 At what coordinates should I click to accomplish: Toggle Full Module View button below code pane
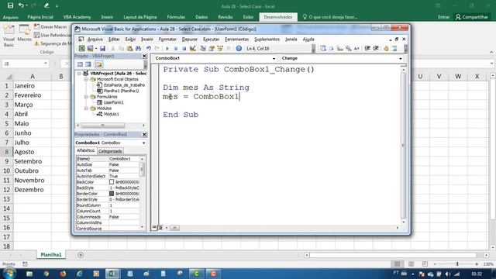point(160,227)
